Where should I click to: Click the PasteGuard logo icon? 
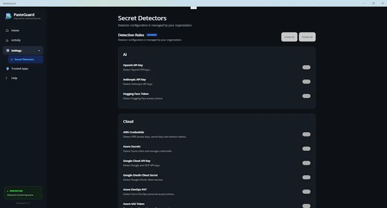coord(8,16)
